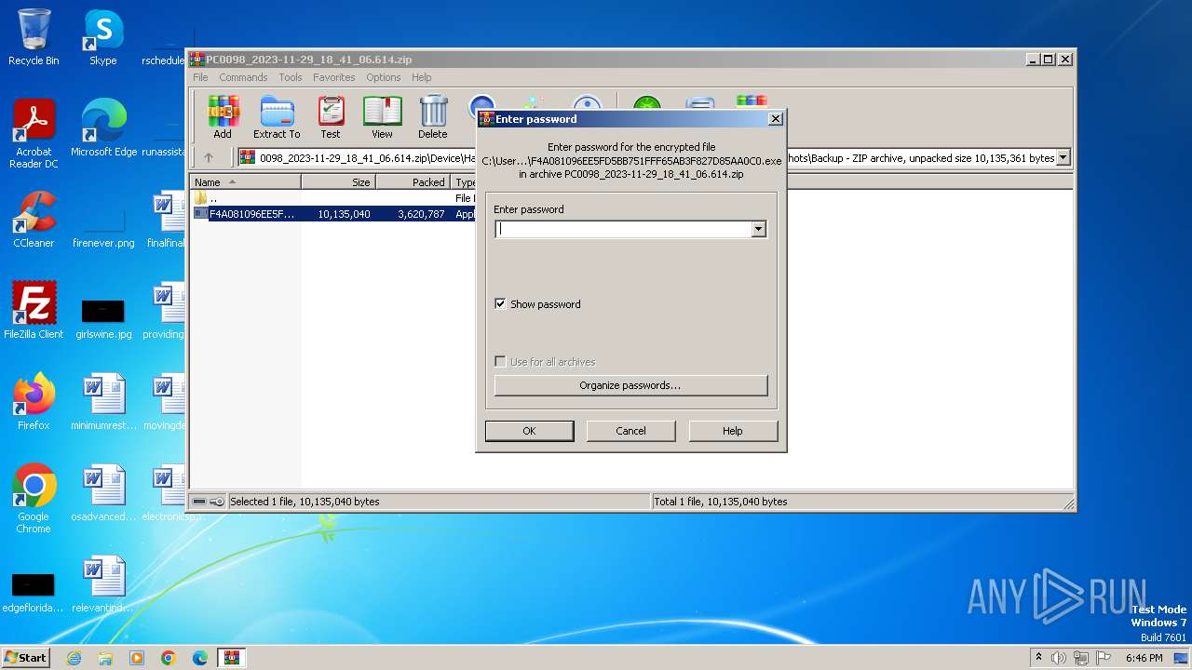Click the Delete toolbar icon

coord(432,117)
